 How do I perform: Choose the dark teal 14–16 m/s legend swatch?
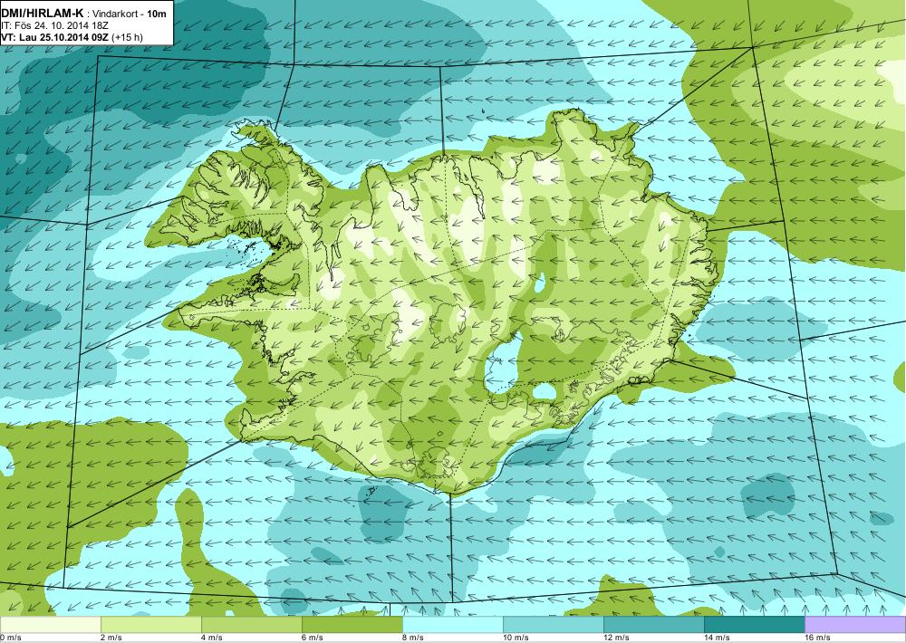[755, 625]
